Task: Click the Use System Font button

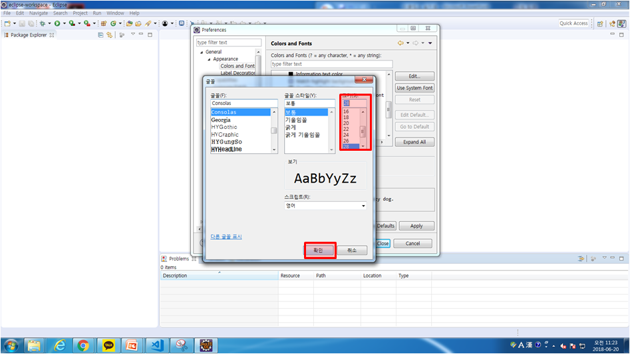Action: (414, 88)
